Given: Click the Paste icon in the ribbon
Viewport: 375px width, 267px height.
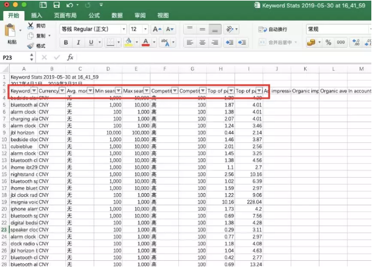Looking at the screenshot, I should 11,32.
